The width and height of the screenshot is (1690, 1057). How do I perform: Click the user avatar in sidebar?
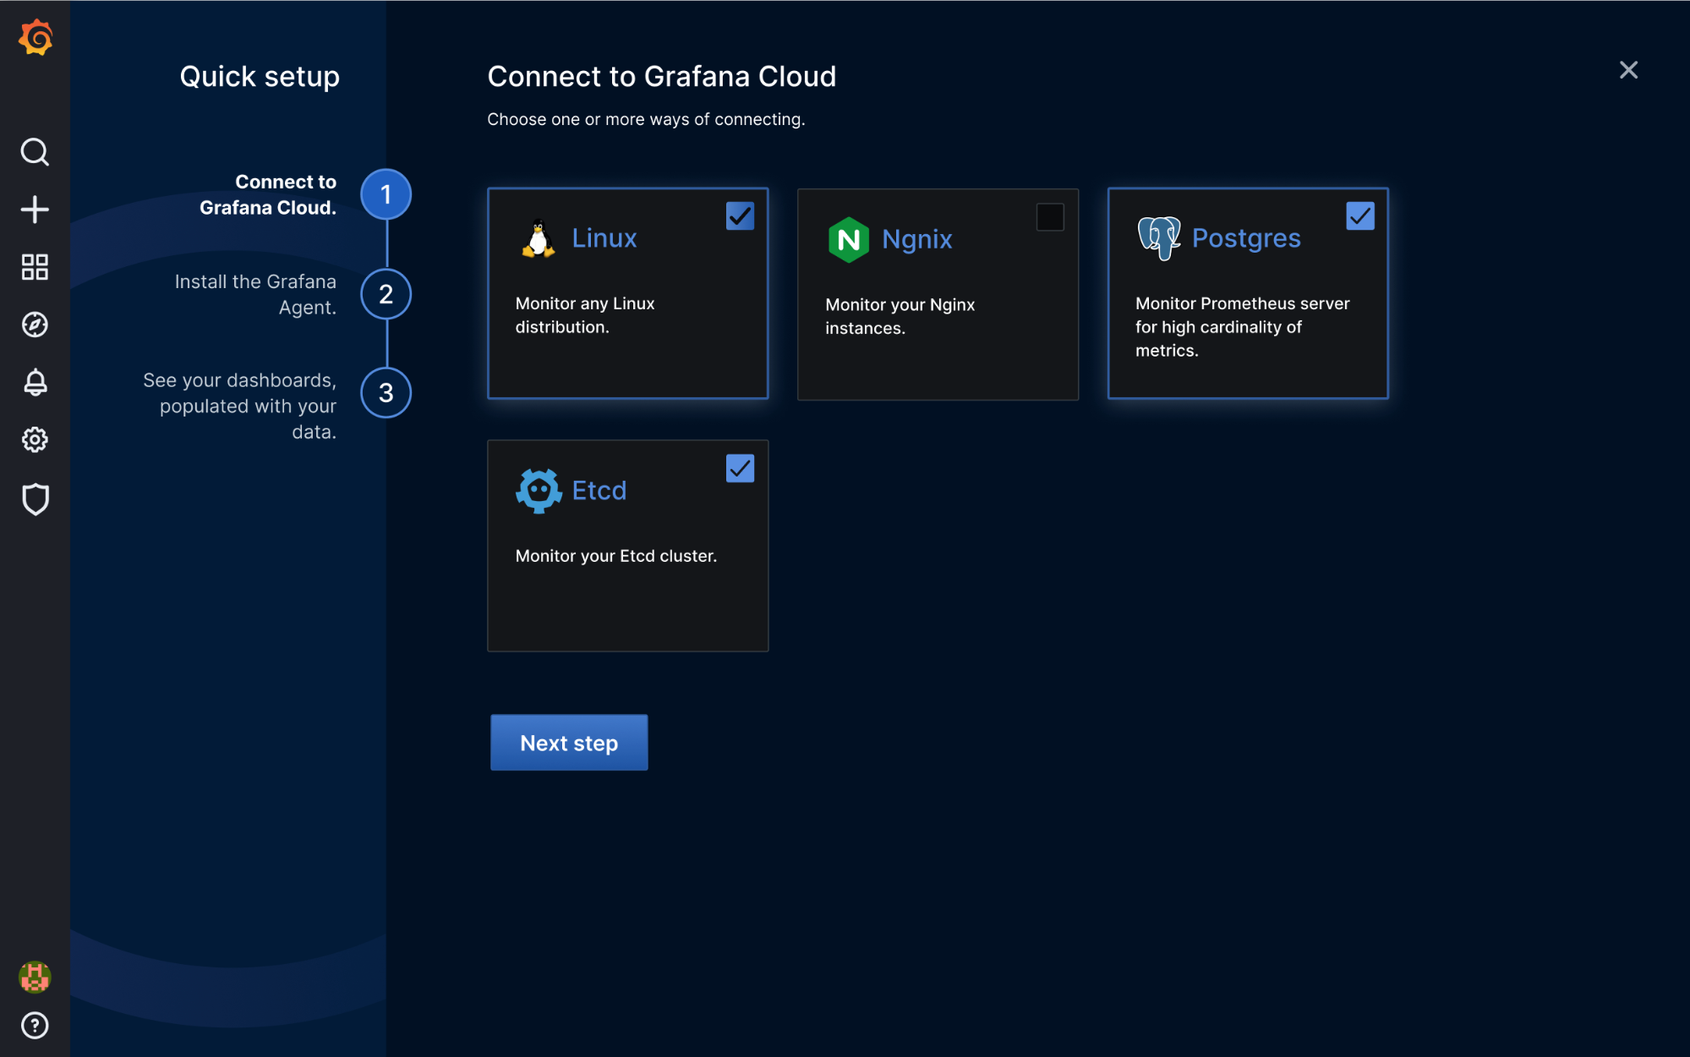(35, 977)
